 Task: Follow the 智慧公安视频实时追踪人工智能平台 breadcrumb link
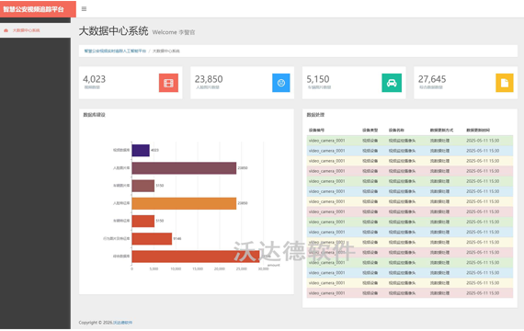pyautogui.click(x=115, y=51)
